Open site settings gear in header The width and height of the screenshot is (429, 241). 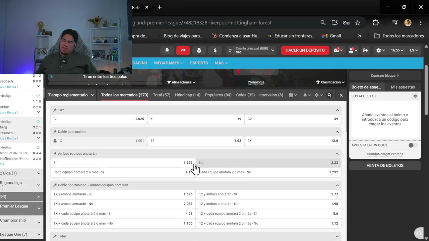pos(380,50)
